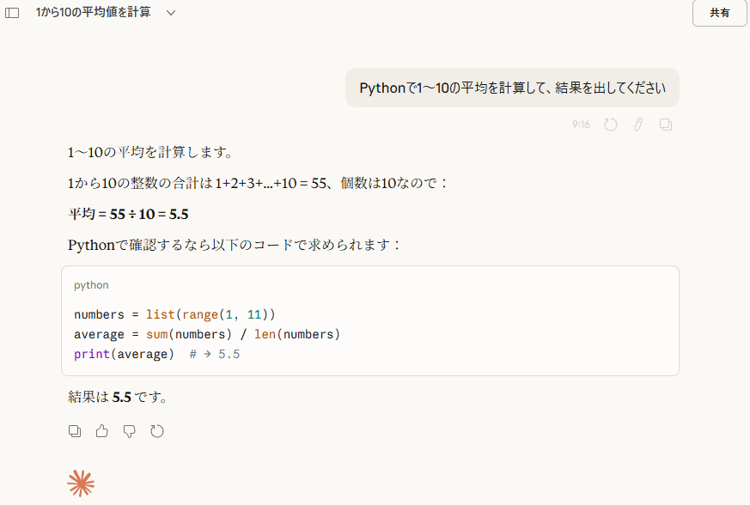This screenshot has height=505, width=750.
Task: Click the Claude sunburst logo
Action: coord(81,483)
